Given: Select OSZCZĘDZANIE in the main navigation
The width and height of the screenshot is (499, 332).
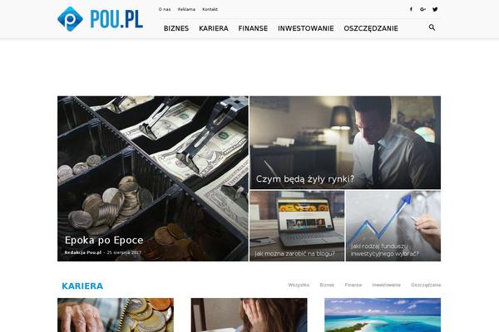Looking at the screenshot, I should (x=371, y=28).
